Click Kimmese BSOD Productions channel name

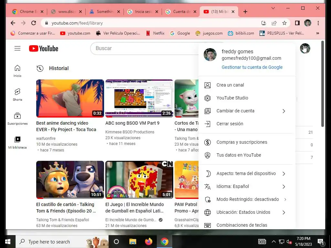click(130, 132)
